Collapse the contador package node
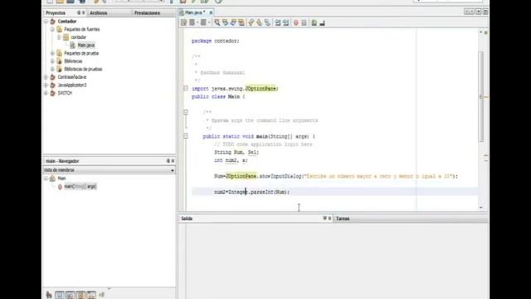The width and height of the screenshot is (531, 299). 59,37
